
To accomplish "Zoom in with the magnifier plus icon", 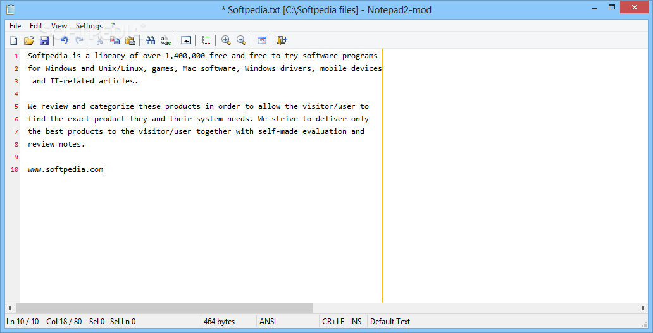I will 226,40.
